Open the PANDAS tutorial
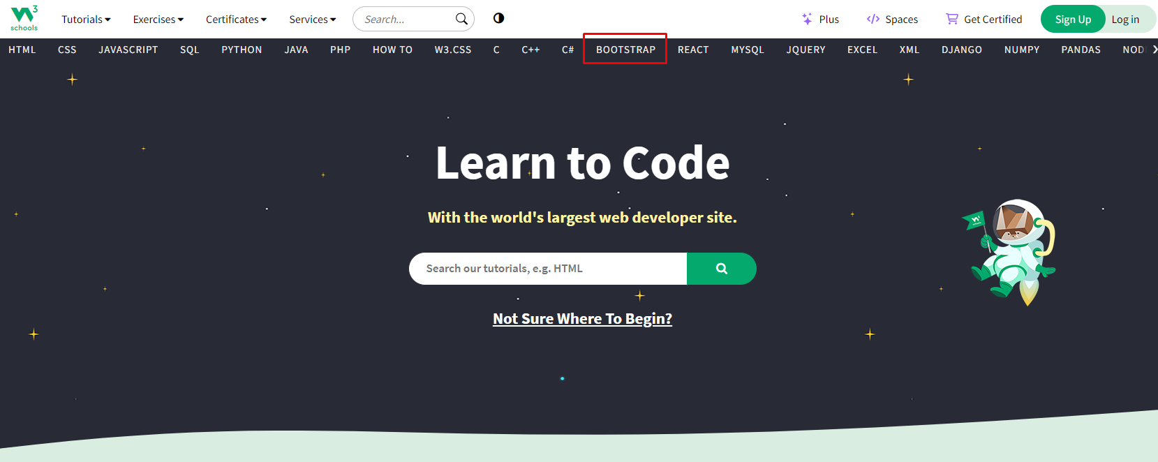1158x462 pixels. pyautogui.click(x=1081, y=50)
